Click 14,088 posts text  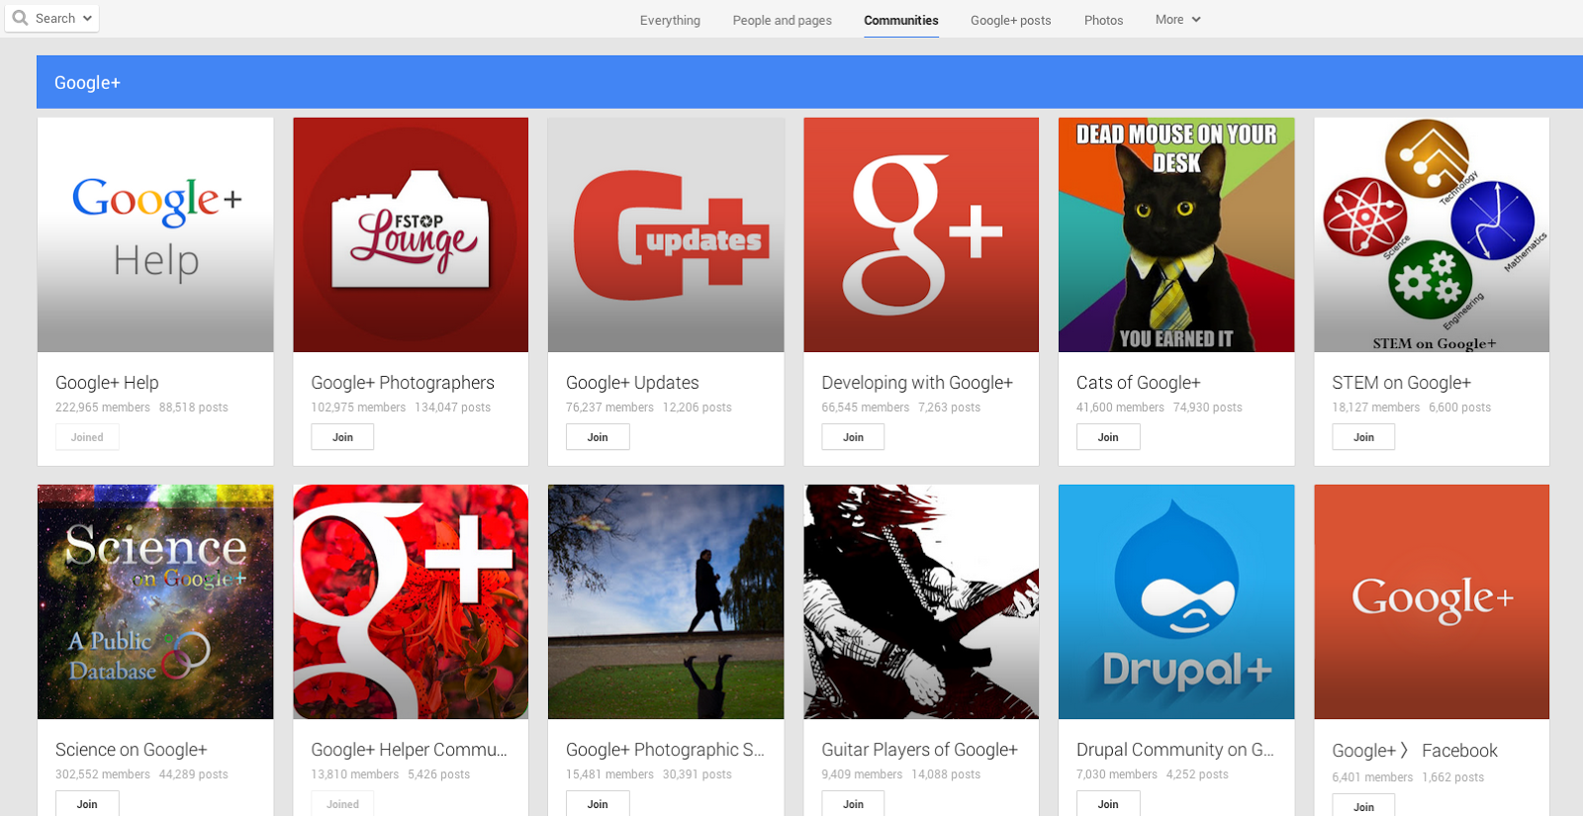[946, 774]
